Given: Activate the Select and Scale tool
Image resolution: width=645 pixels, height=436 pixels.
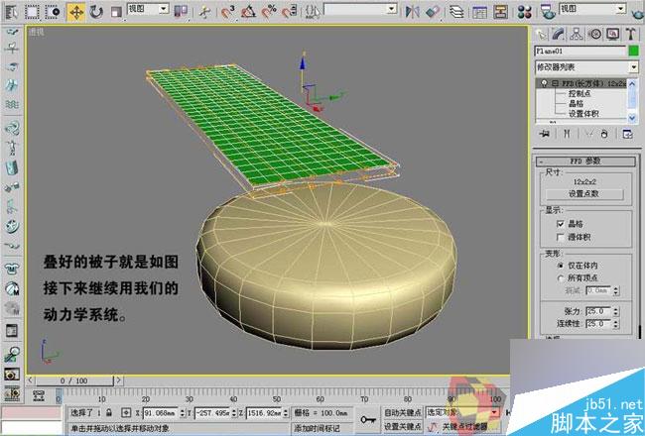Looking at the screenshot, I should [116, 12].
